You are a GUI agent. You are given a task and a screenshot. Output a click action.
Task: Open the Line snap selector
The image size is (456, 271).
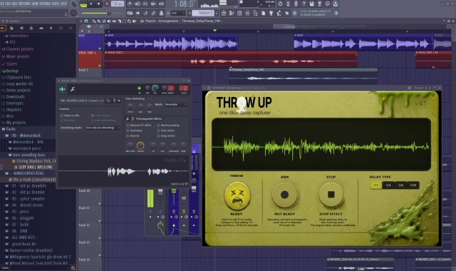[x=177, y=13]
